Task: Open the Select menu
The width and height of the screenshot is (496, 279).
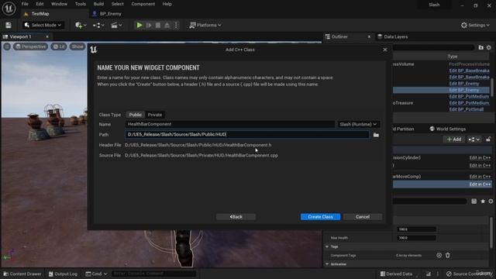Action: [117, 4]
